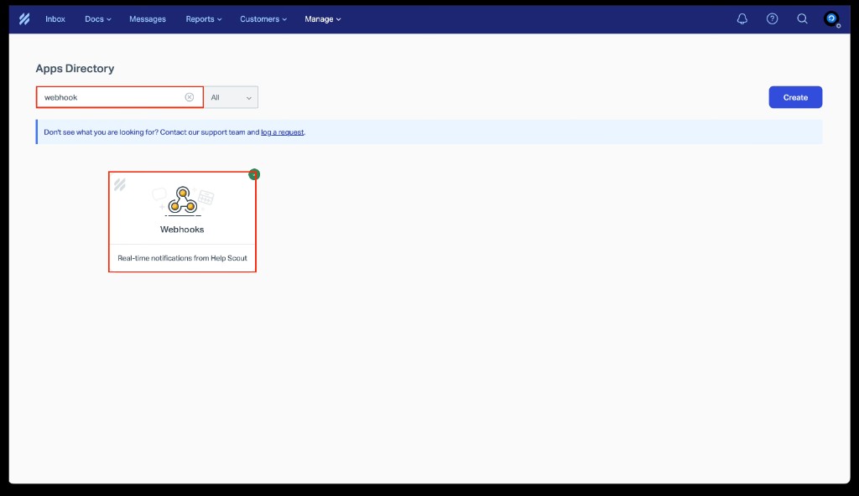Select the Webhooks card description text
Viewport: 859px width, 496px height.
[182, 258]
